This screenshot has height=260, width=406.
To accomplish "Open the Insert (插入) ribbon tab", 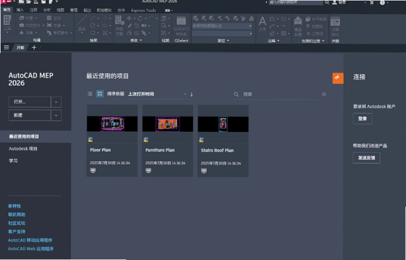I will click(20, 10).
